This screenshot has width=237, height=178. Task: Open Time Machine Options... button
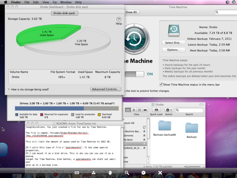click(174, 50)
